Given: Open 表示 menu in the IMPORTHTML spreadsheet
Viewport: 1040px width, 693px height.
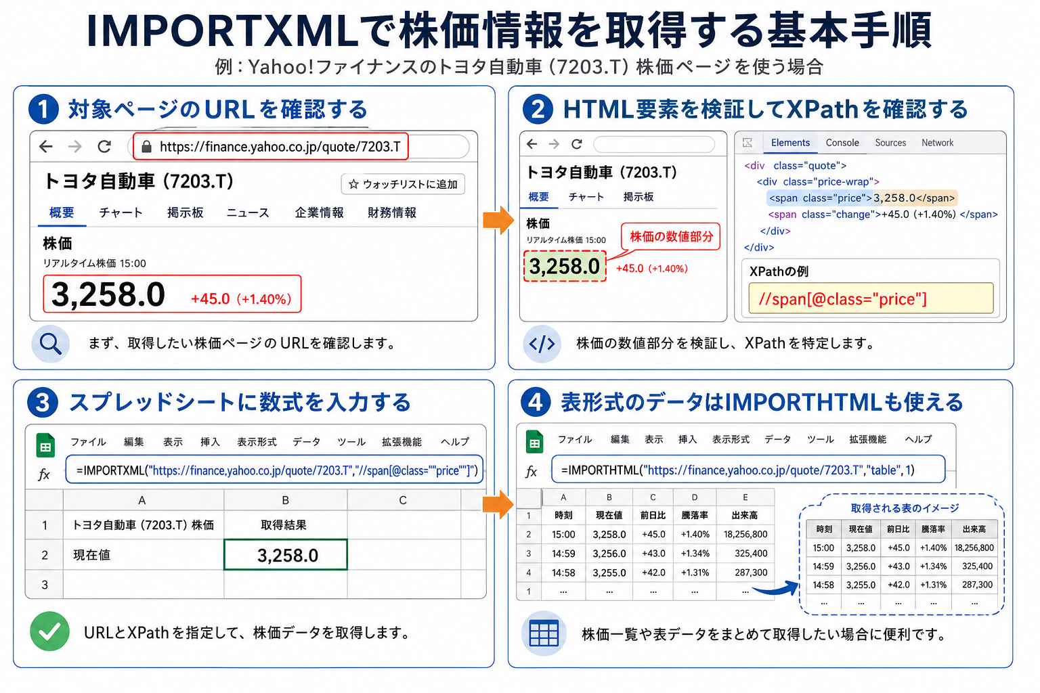Looking at the screenshot, I should tap(654, 439).
